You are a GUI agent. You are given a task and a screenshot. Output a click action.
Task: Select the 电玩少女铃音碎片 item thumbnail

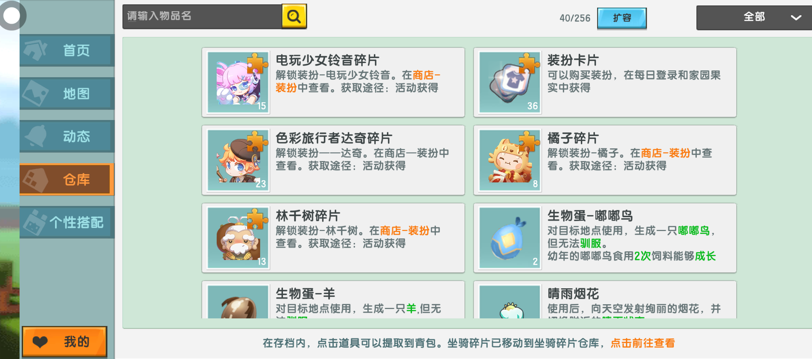(238, 82)
